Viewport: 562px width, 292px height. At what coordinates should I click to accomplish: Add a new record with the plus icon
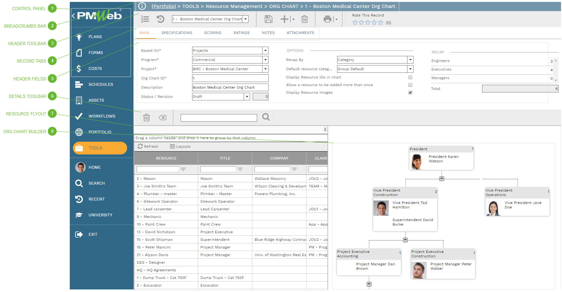pos(285,19)
